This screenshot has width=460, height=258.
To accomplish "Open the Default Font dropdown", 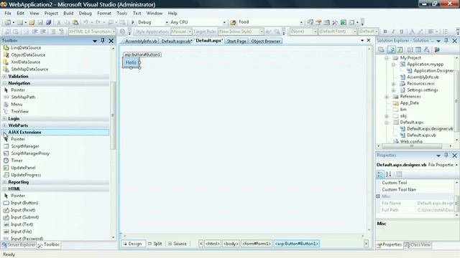I will [354, 32].
